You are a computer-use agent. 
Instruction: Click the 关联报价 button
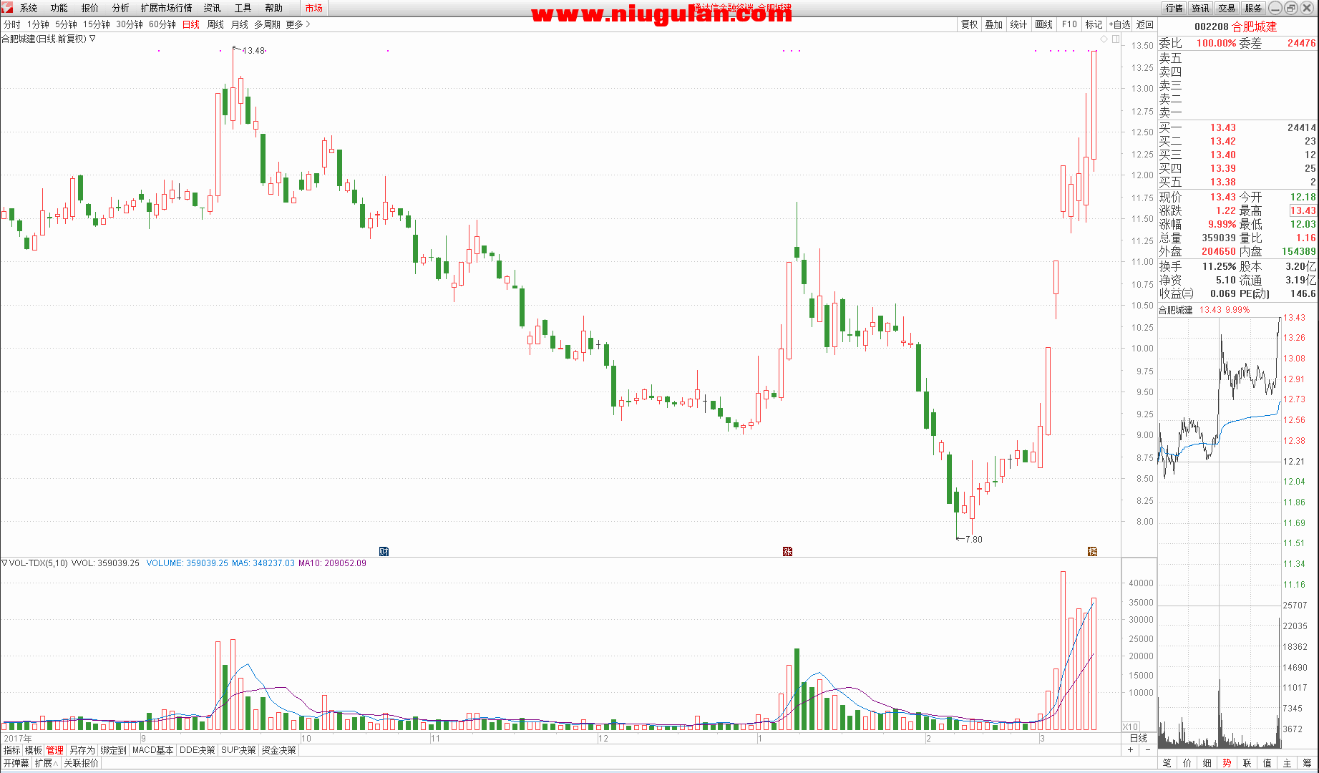pos(81,763)
